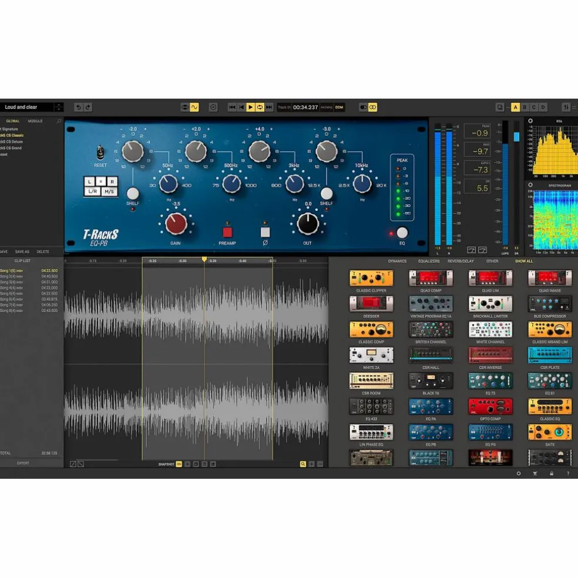
Task: Filter modules by REVERB/DELAY
Action: (x=461, y=261)
